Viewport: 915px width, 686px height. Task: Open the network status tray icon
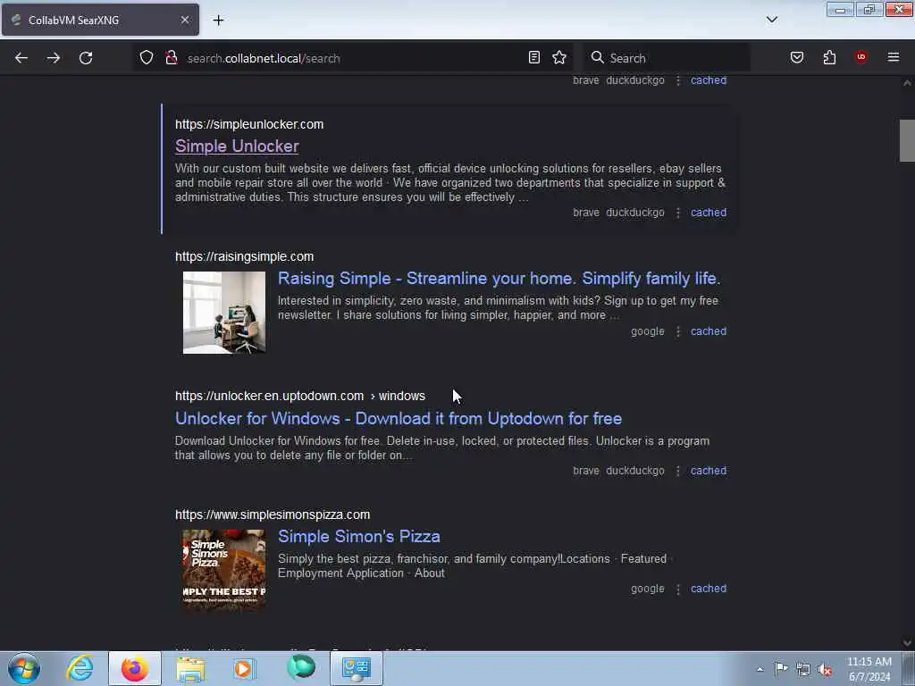(803, 670)
